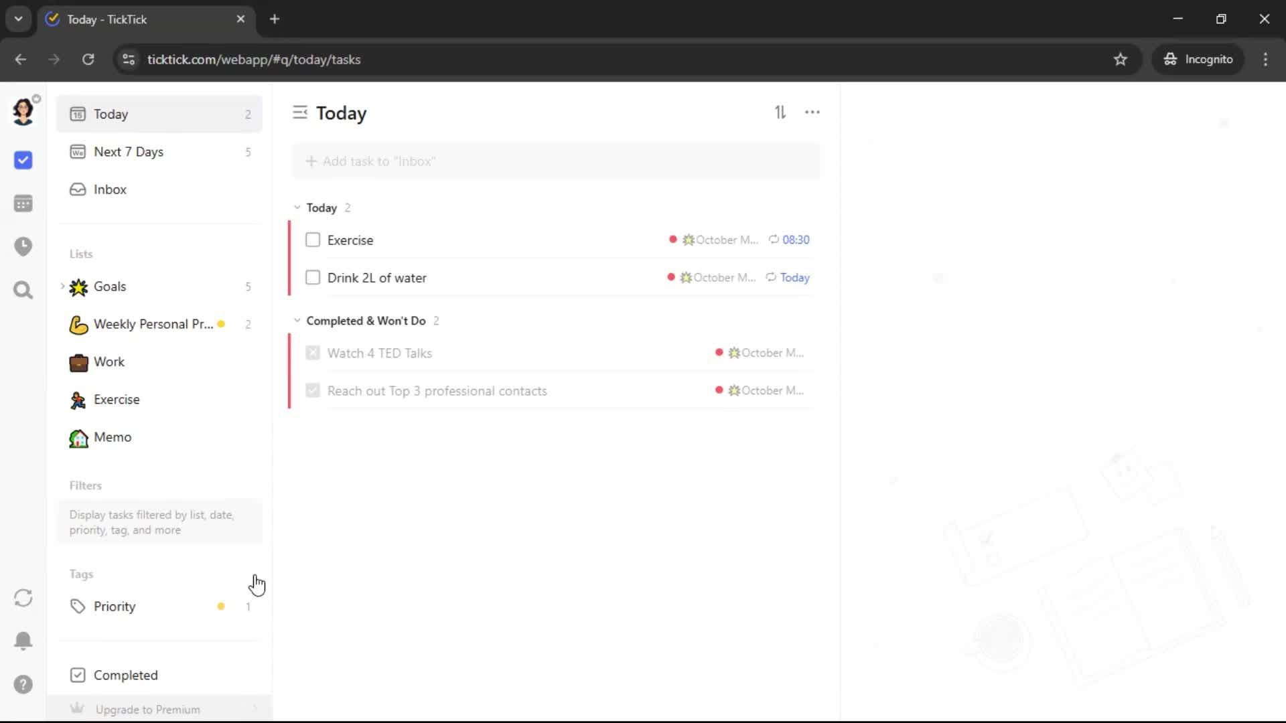This screenshot has height=723, width=1286.
Task: Open the Notifications bell icon
Action: point(23,641)
